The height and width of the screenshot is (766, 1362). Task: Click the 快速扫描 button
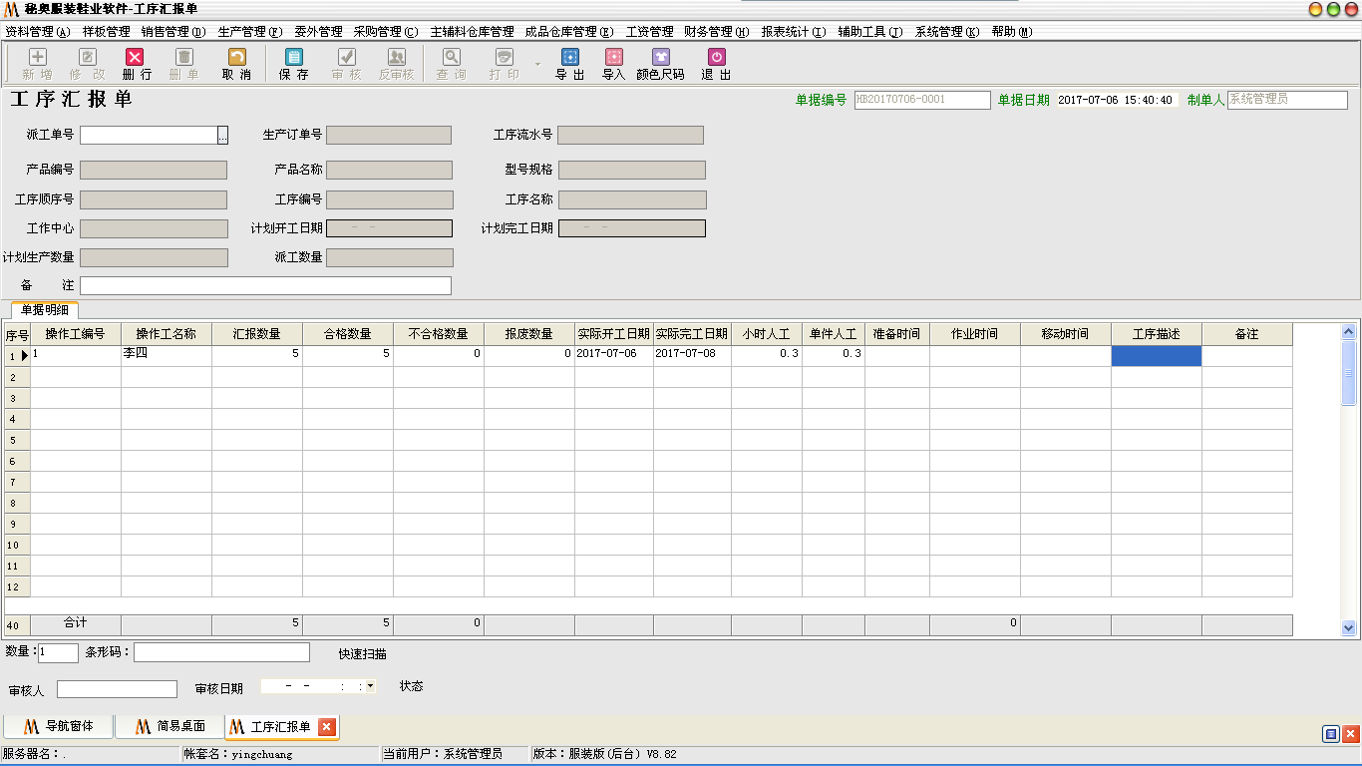click(362, 654)
